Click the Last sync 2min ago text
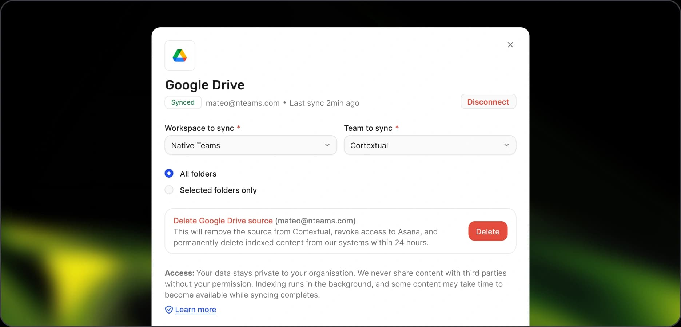This screenshot has height=327, width=681. click(324, 103)
